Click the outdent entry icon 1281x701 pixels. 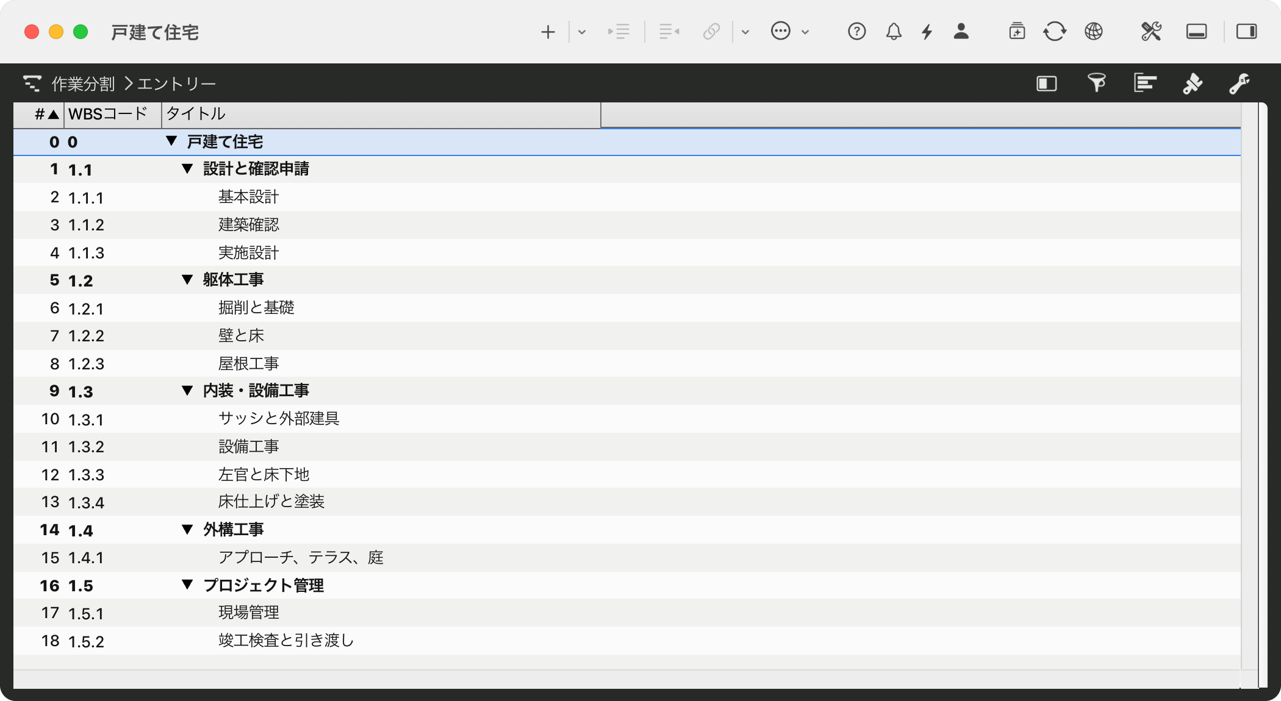669,32
